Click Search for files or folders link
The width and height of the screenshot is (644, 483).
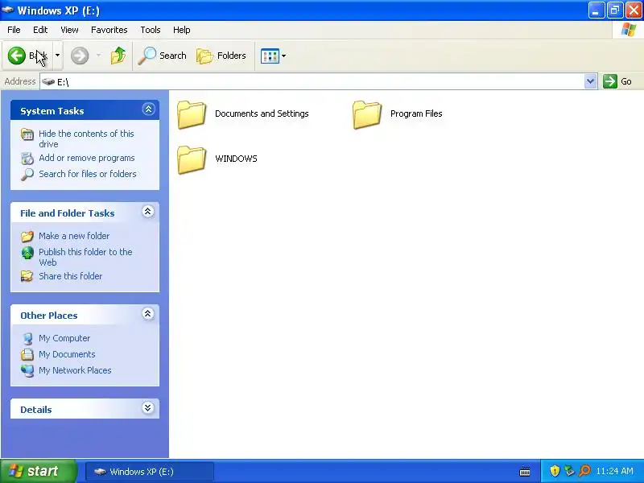[x=88, y=174]
